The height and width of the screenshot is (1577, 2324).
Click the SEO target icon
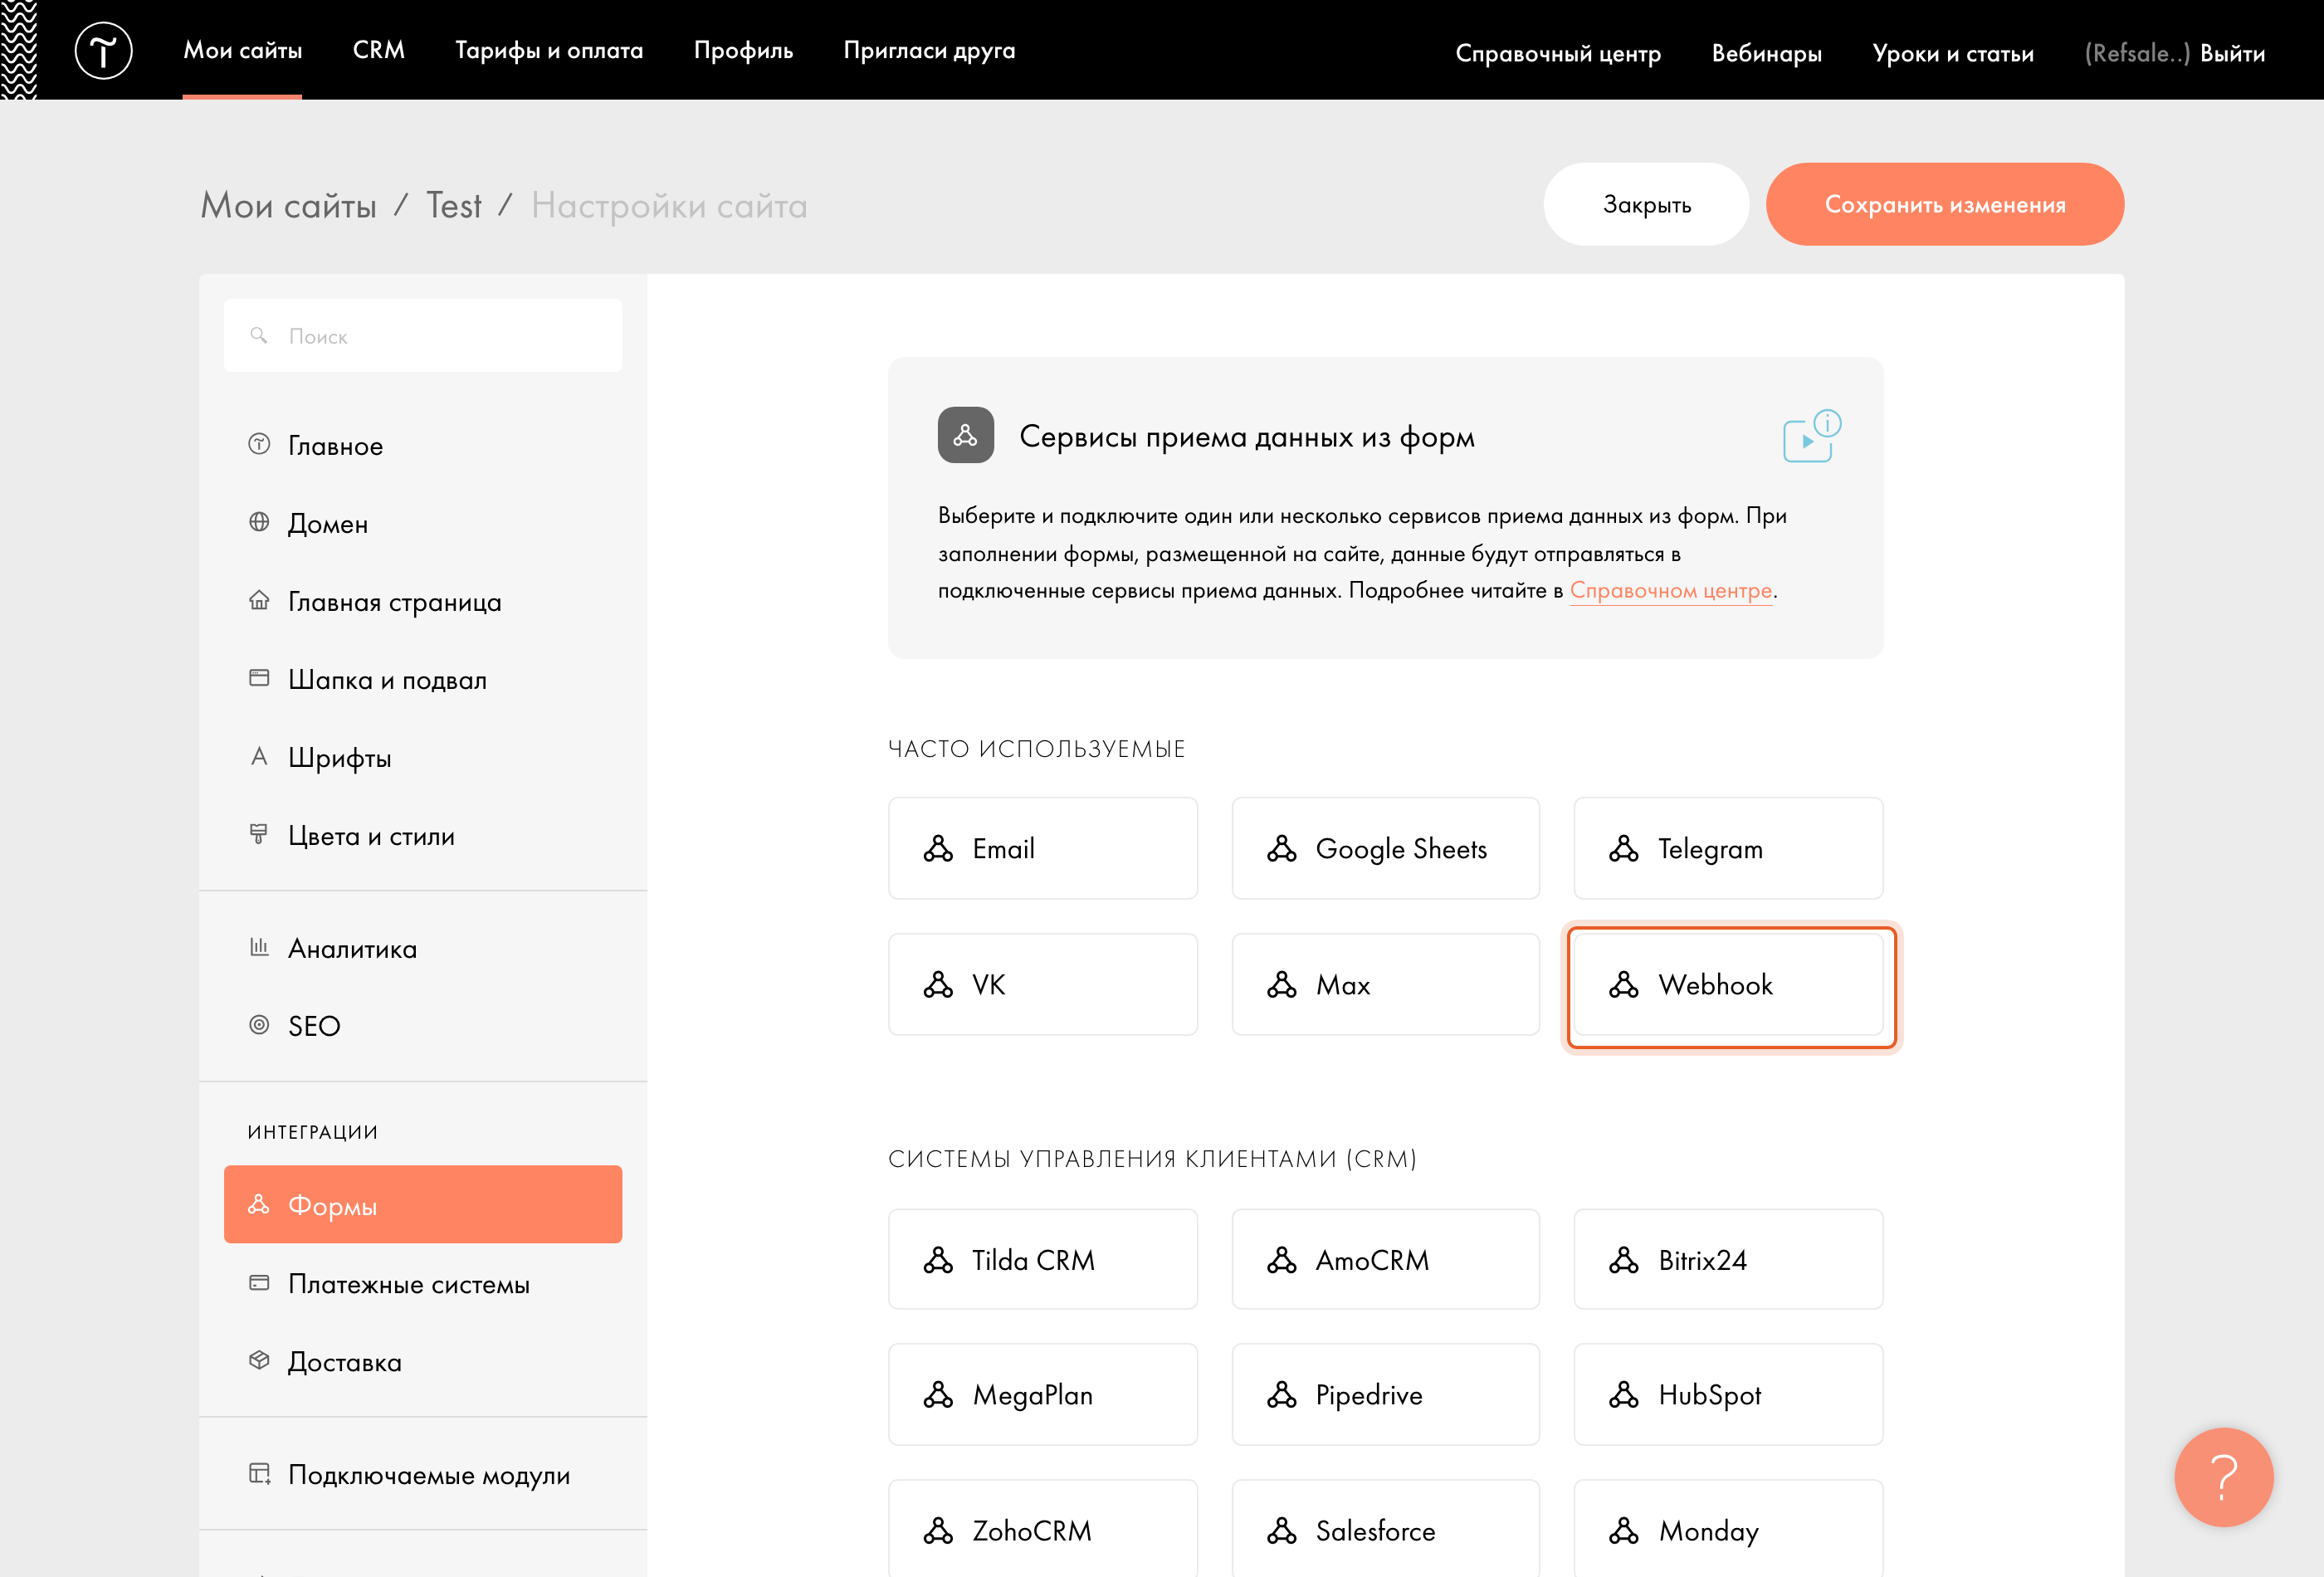click(259, 1024)
